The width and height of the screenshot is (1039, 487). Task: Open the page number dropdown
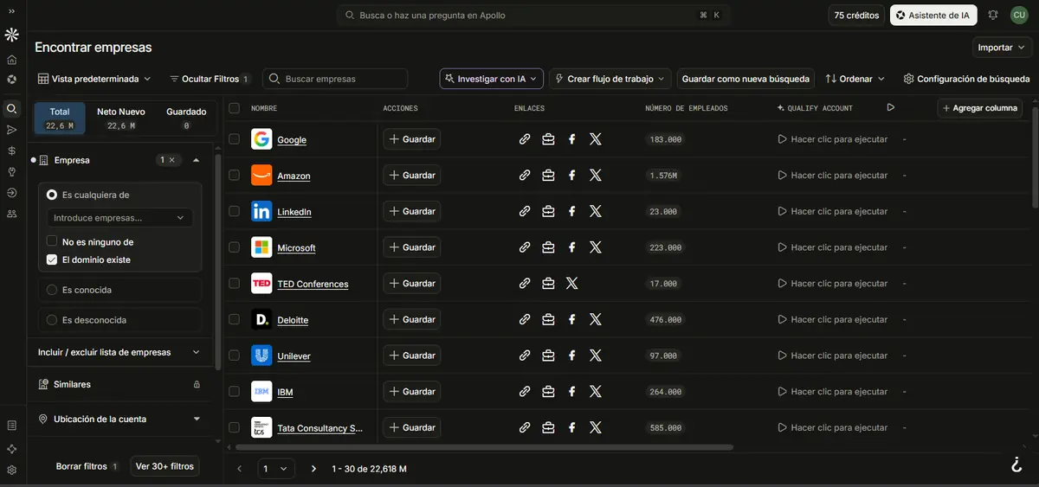[276, 468]
